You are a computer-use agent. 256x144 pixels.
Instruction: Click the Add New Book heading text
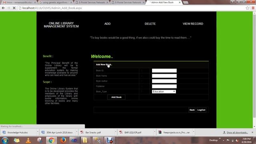[x=104, y=64]
